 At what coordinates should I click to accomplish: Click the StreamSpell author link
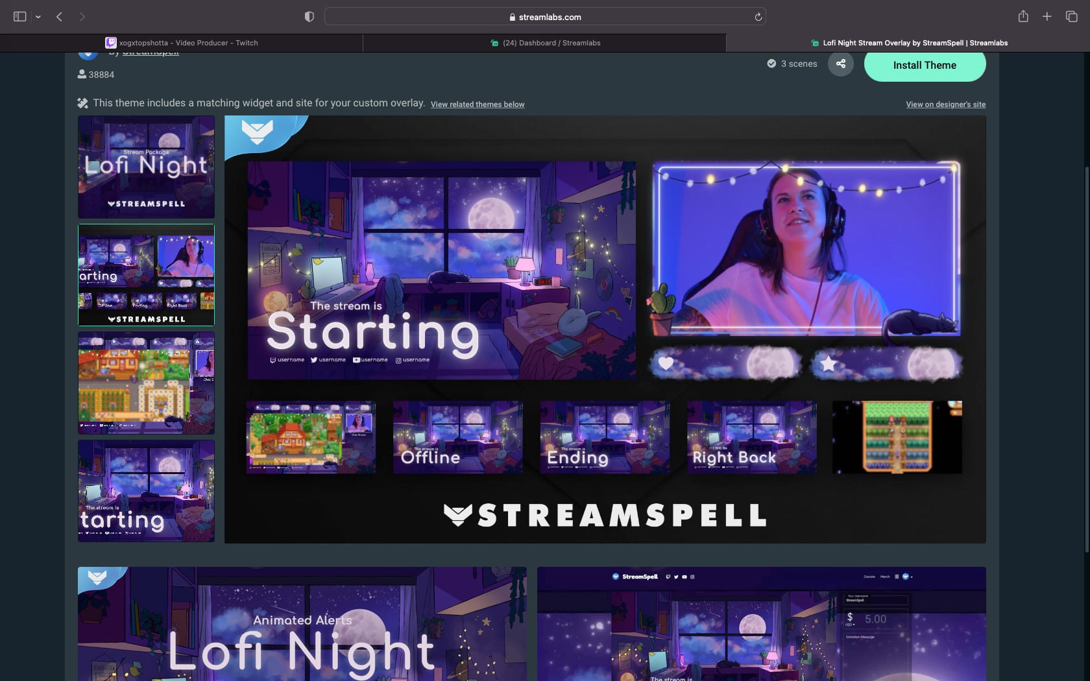[x=151, y=51]
